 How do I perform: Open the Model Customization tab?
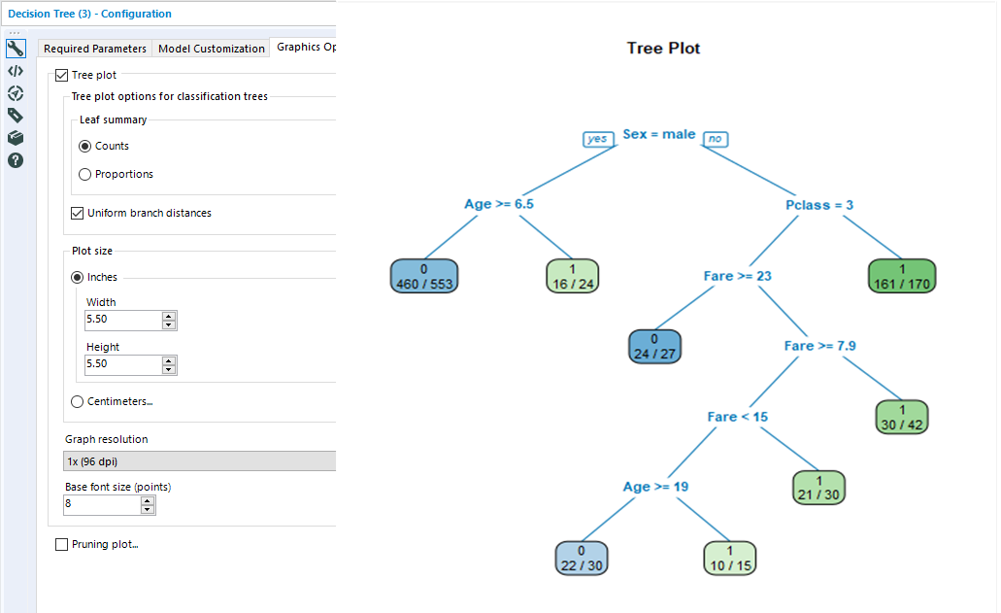(x=212, y=48)
